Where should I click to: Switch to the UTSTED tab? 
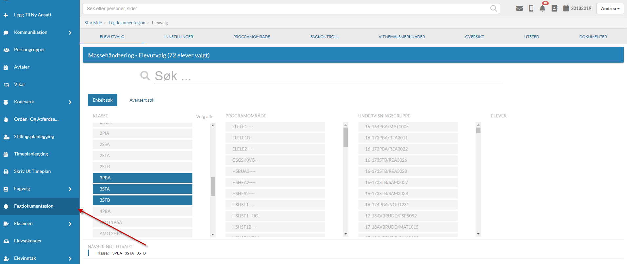click(x=532, y=37)
